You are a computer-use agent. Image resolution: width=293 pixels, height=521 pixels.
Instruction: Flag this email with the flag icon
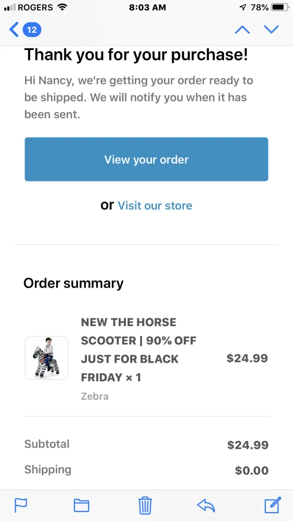pyautogui.click(x=21, y=506)
